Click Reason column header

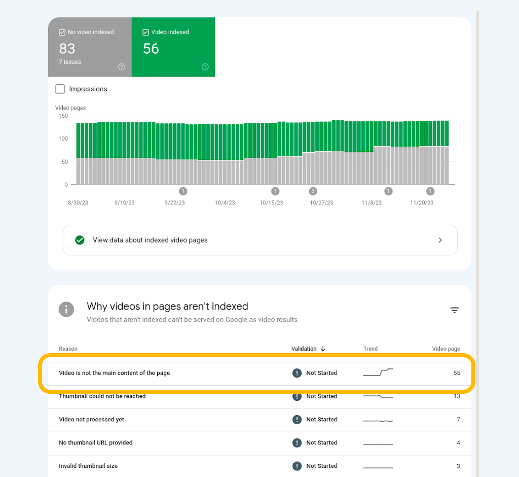(68, 349)
